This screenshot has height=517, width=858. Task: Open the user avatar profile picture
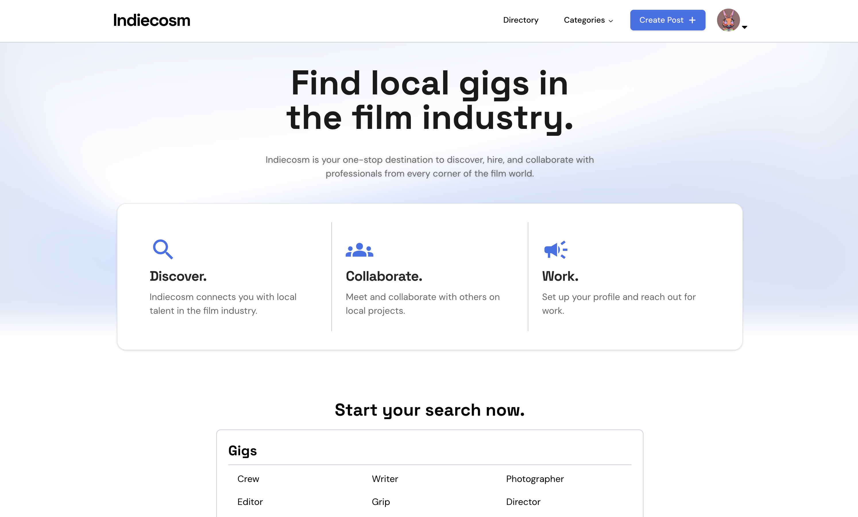pyautogui.click(x=728, y=20)
